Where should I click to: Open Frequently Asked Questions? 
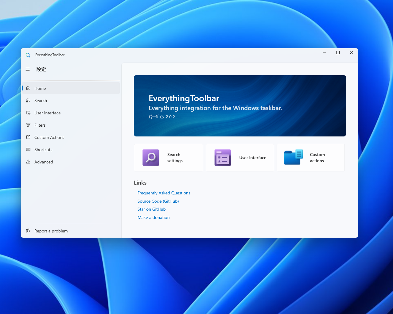164,193
